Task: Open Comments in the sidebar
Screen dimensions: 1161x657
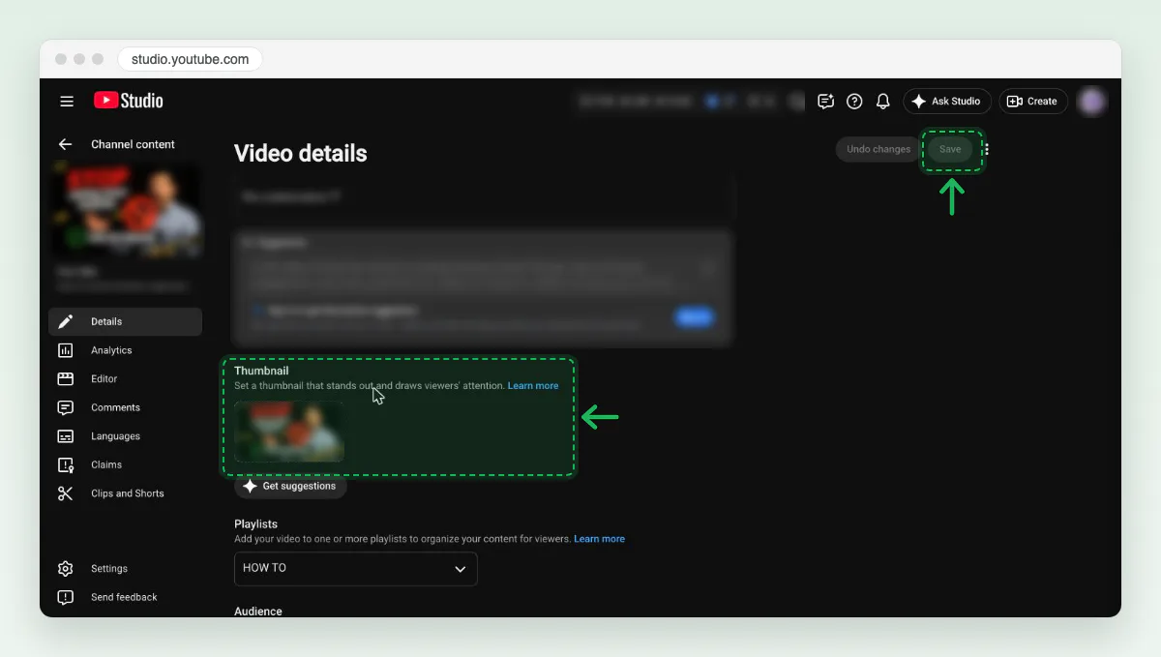Action: tap(126, 407)
